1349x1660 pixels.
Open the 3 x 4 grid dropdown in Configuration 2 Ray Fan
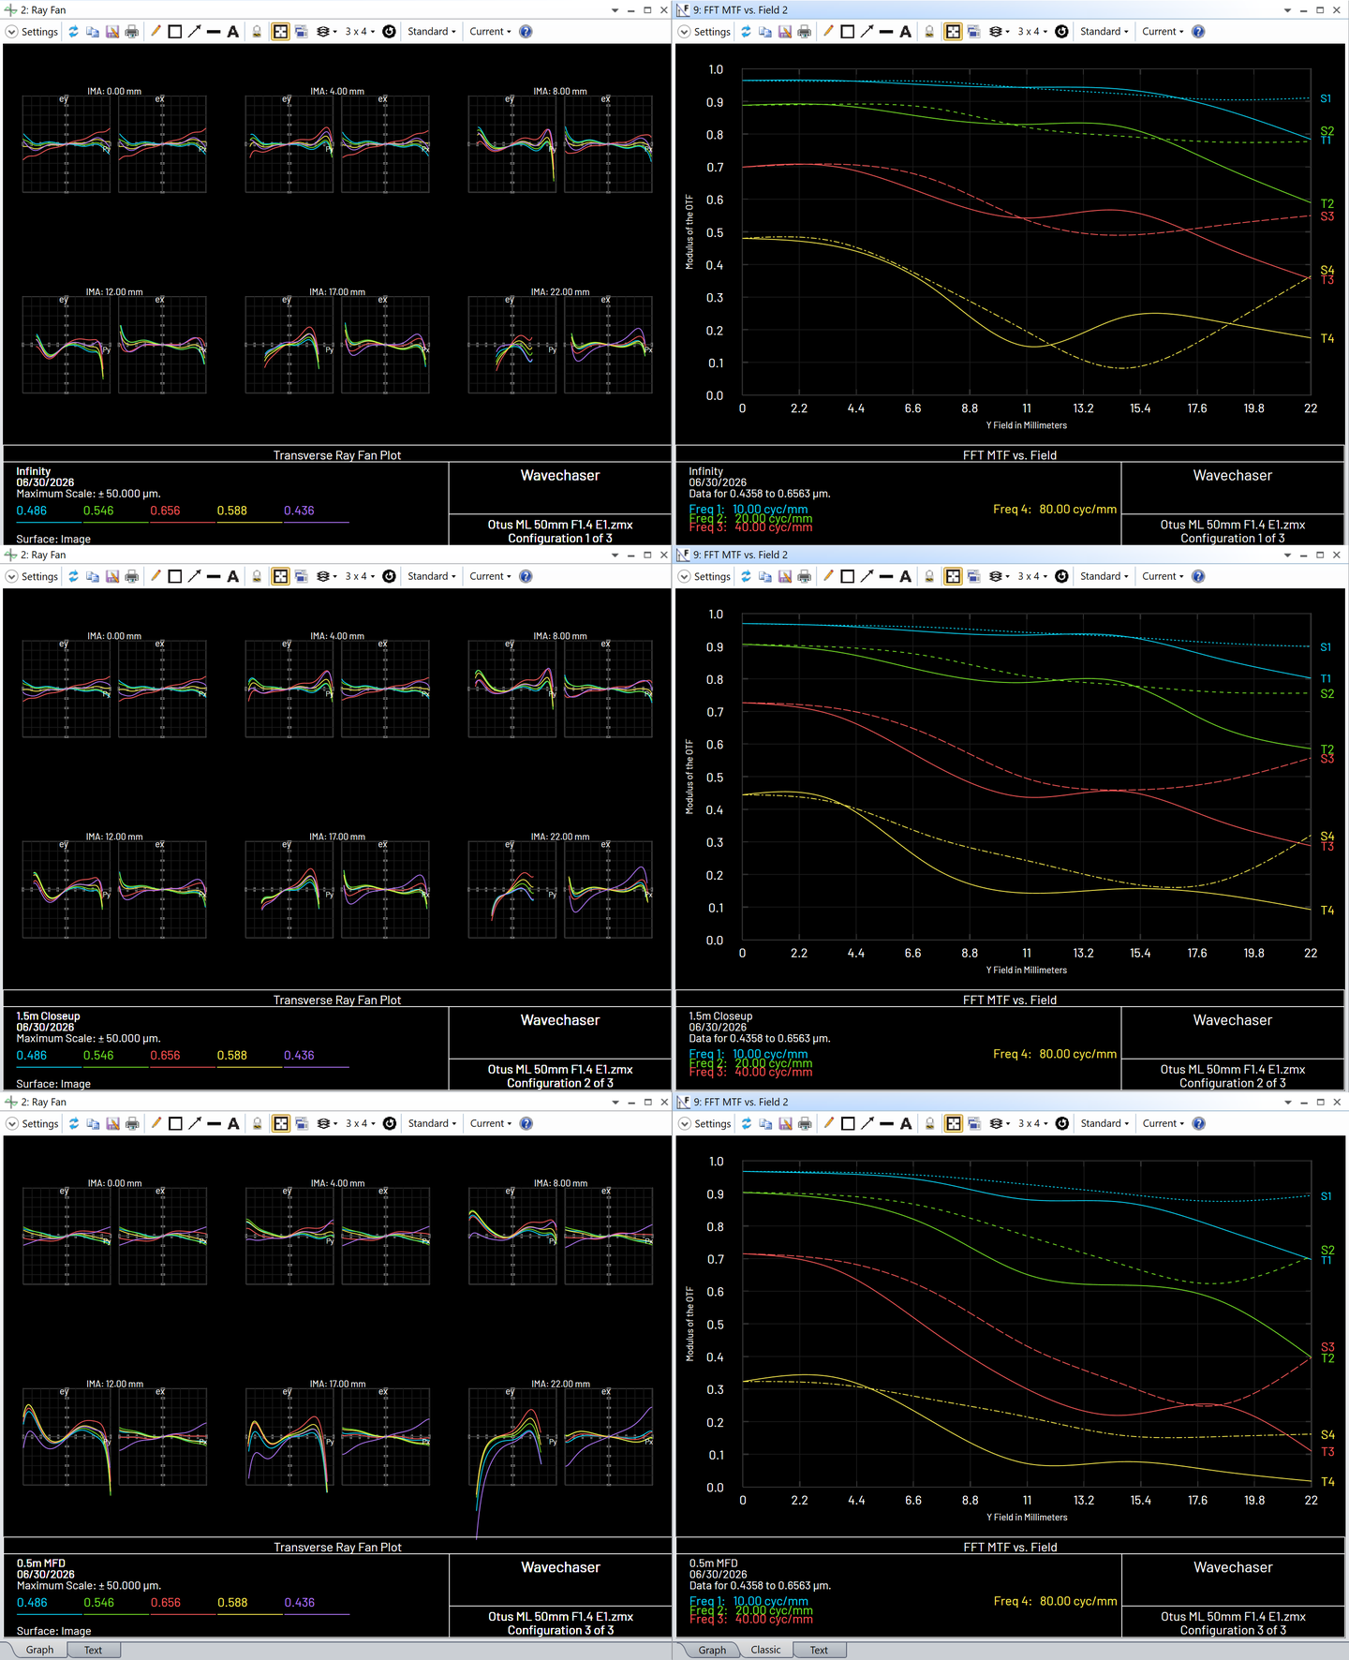pos(360,577)
